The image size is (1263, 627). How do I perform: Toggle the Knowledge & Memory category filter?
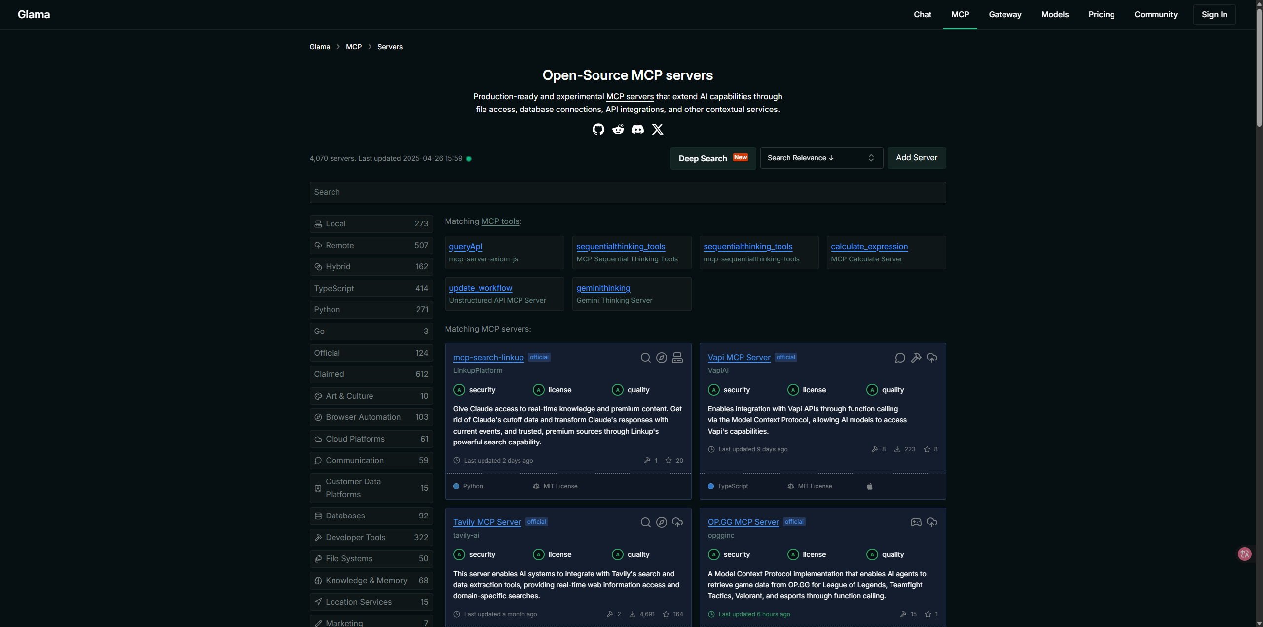coord(371,581)
